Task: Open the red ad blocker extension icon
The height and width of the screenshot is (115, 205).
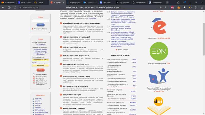Action: point(172,8)
